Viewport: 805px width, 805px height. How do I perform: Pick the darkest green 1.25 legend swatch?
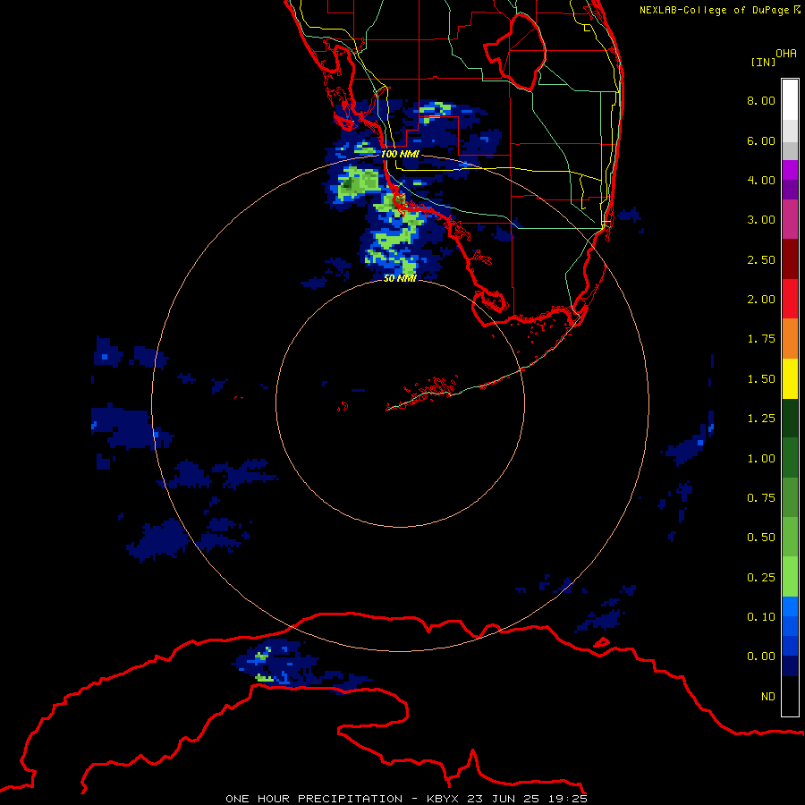(x=790, y=419)
